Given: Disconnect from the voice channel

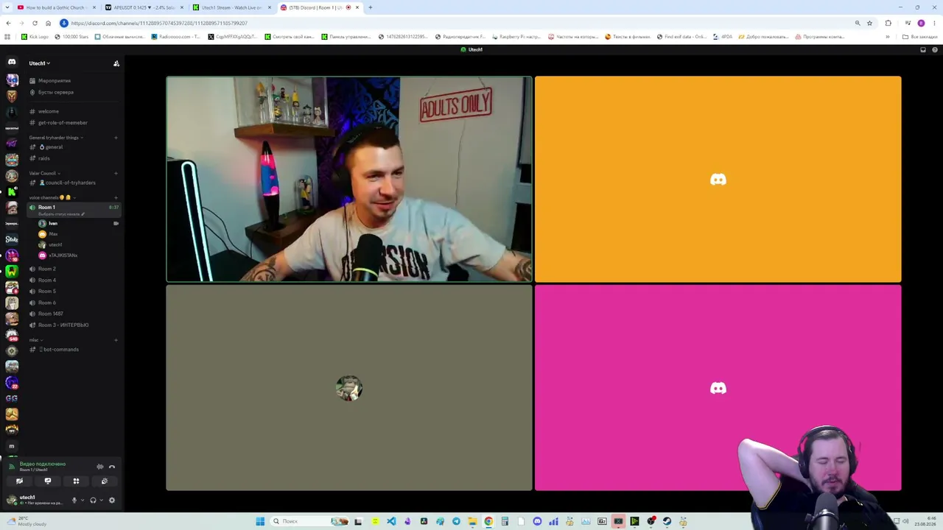Looking at the screenshot, I should pyautogui.click(x=112, y=467).
